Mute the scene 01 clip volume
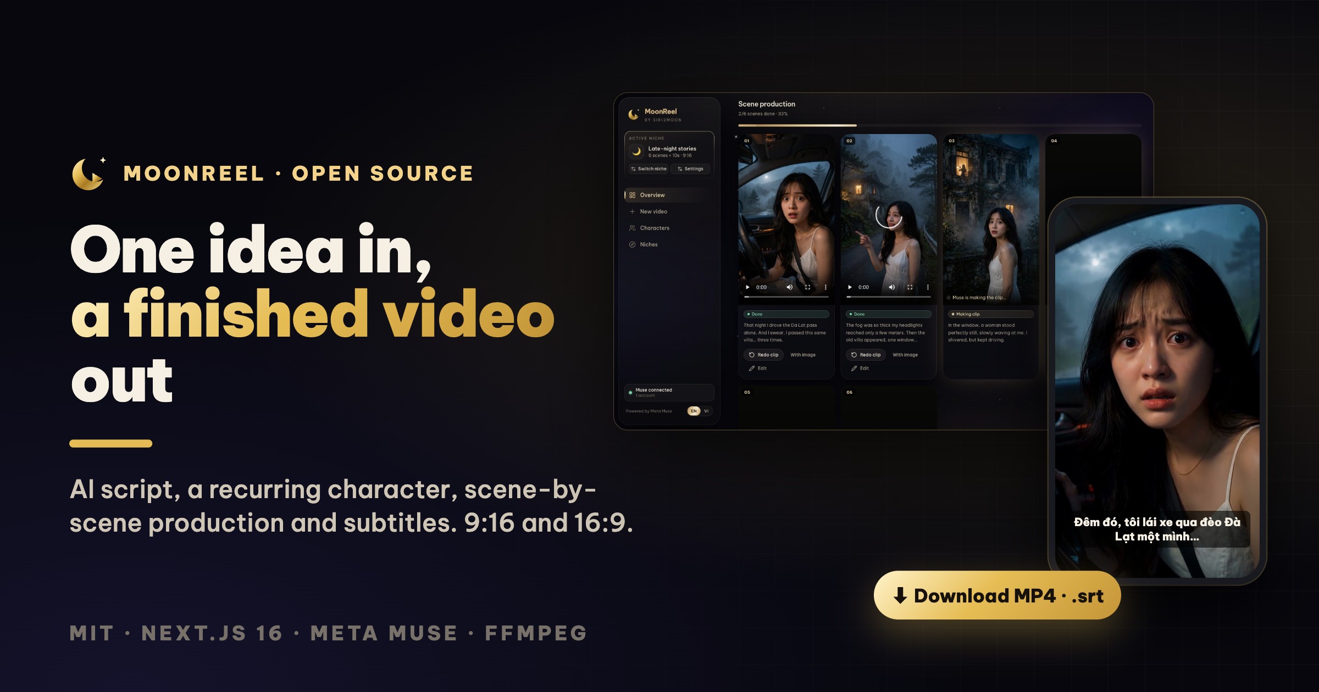 [x=789, y=287]
